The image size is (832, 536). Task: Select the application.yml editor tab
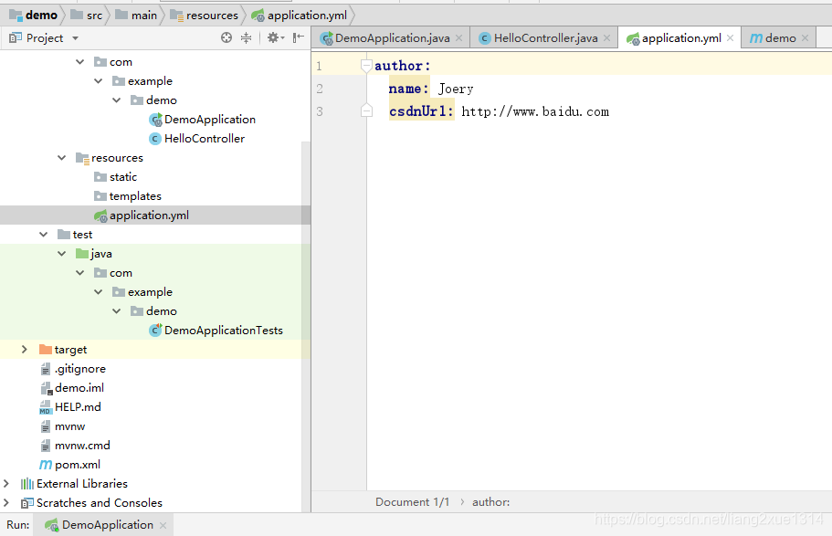coord(681,38)
